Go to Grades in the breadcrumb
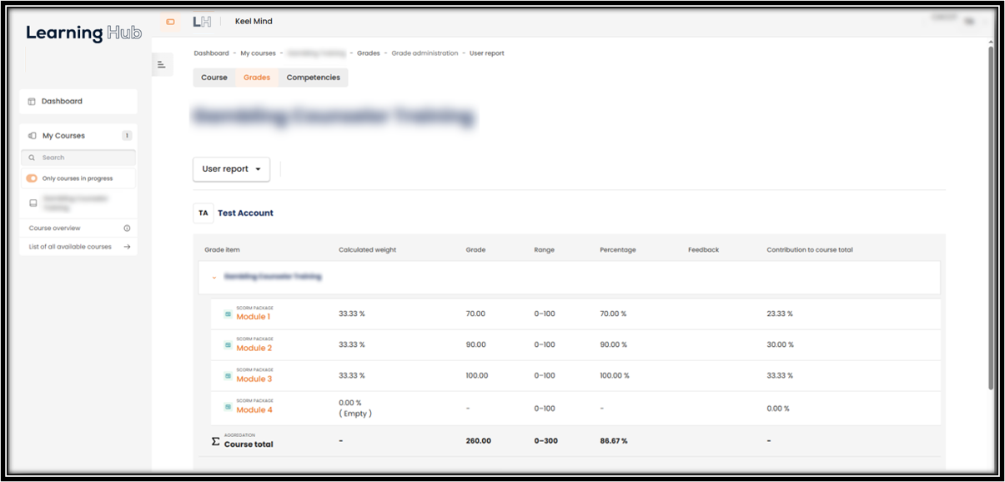Image resolution: width=1005 pixels, height=482 pixels. [x=369, y=53]
